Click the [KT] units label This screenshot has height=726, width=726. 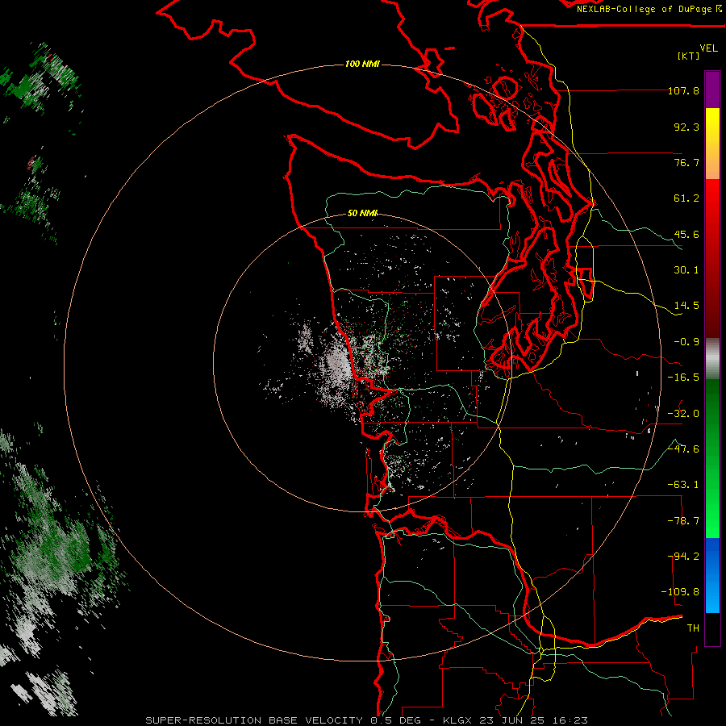tap(689, 56)
